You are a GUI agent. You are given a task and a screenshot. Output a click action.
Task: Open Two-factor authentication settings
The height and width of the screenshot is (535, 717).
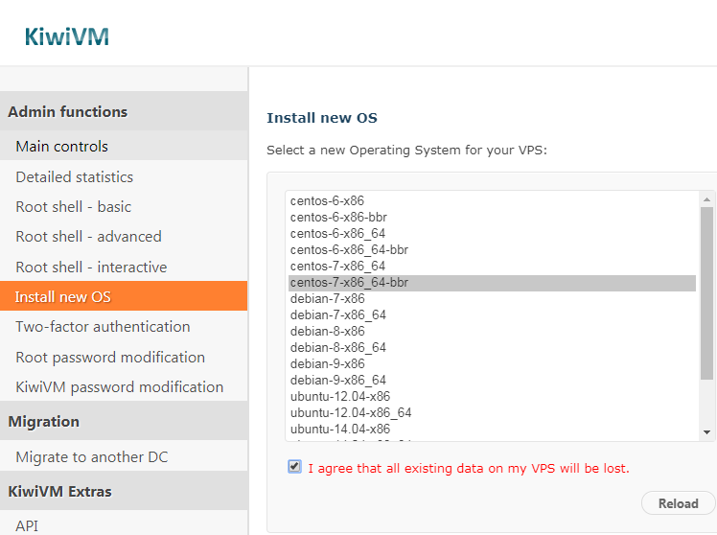click(103, 327)
